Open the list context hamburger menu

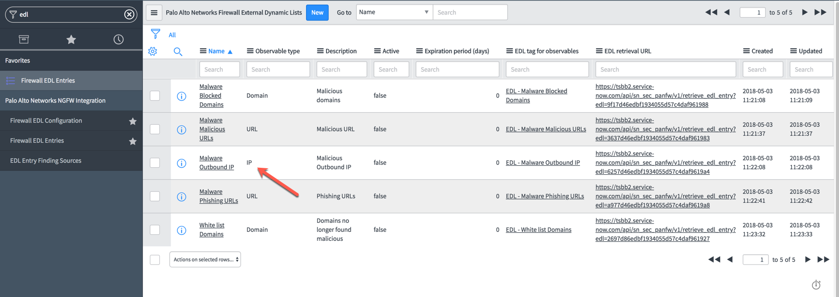point(154,13)
